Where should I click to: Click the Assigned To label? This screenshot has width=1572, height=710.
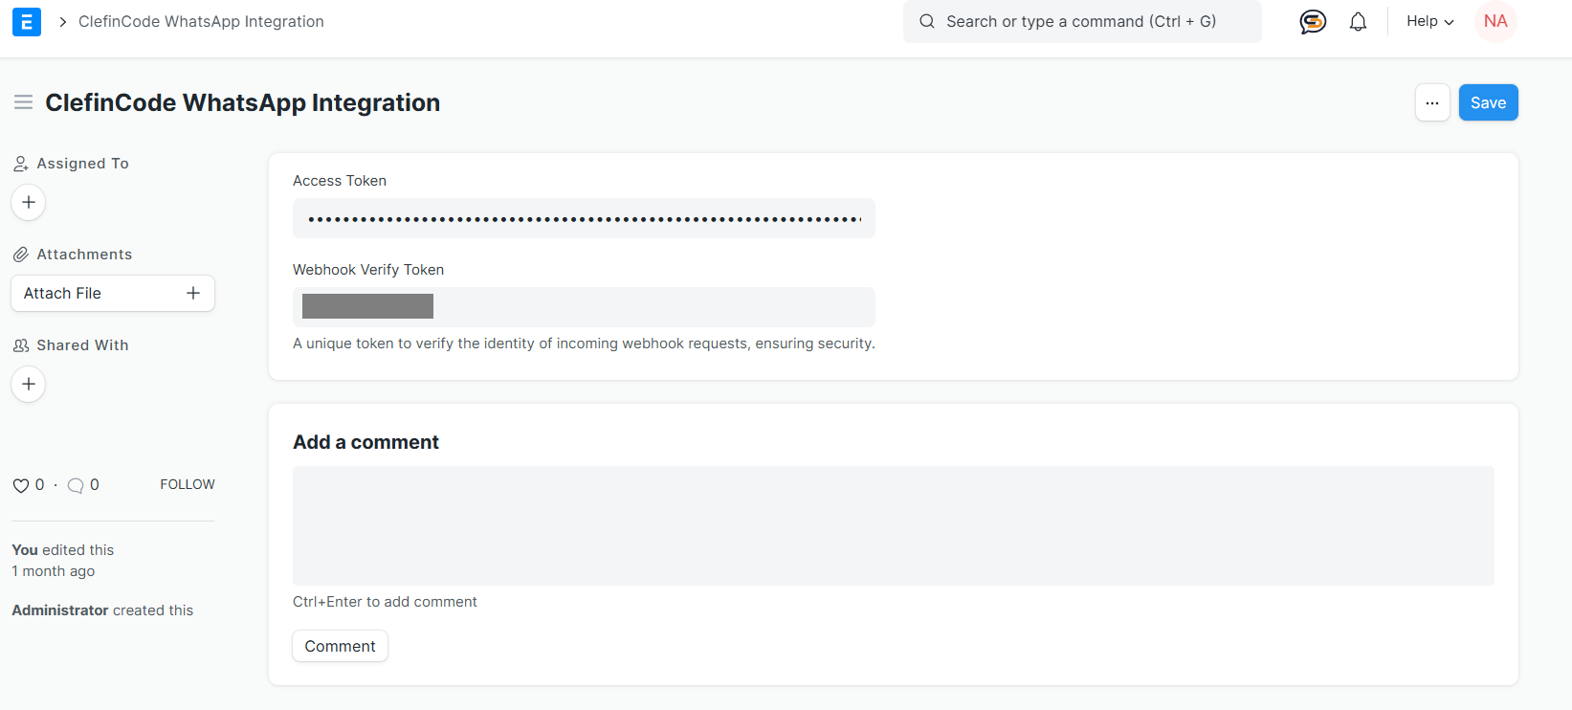[x=82, y=164]
